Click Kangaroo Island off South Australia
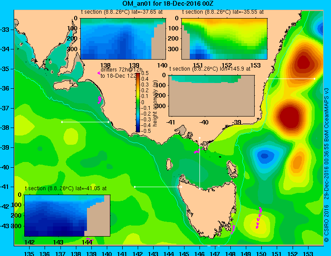331x256 pixels. tap(65, 86)
